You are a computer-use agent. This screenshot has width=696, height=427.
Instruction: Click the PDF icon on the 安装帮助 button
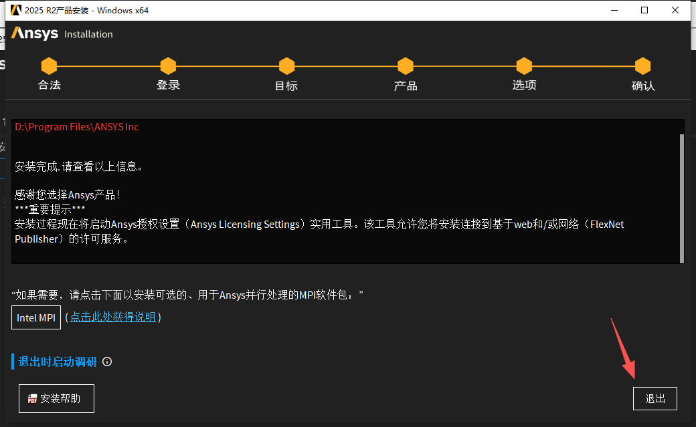coord(31,398)
